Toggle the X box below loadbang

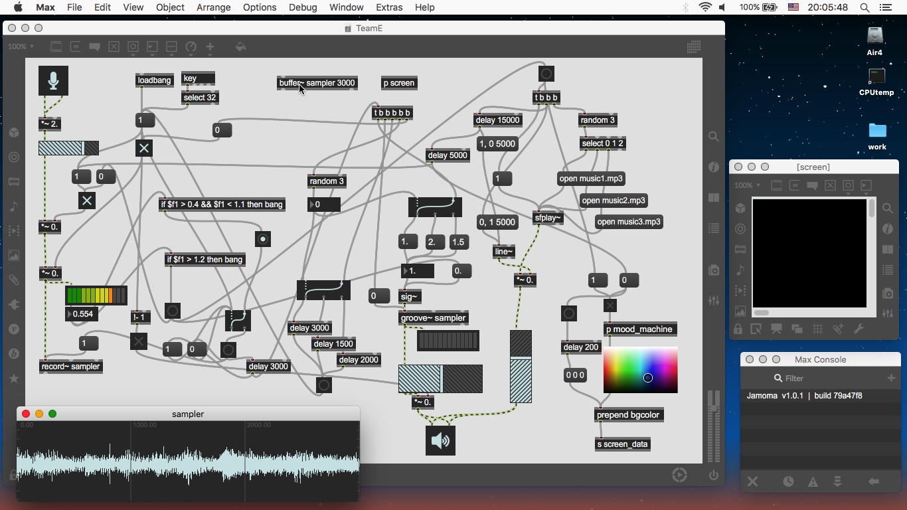click(144, 148)
